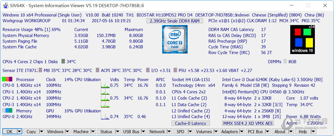The image size is (334, 136).
Task: Click the CPU-2 utilisation mini graph
Action: (105, 98)
